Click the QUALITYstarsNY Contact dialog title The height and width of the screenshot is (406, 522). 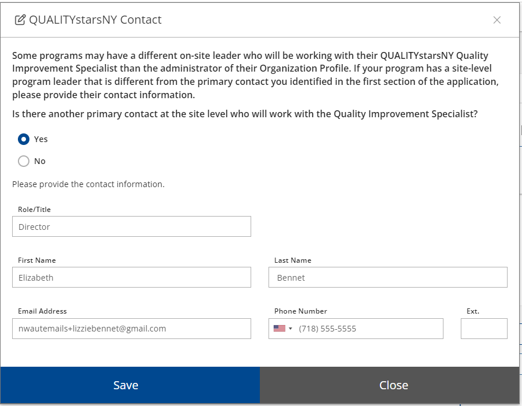(x=95, y=20)
